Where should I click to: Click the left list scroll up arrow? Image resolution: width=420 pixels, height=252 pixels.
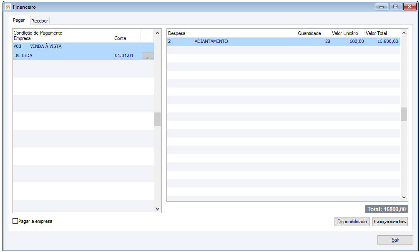click(x=158, y=33)
